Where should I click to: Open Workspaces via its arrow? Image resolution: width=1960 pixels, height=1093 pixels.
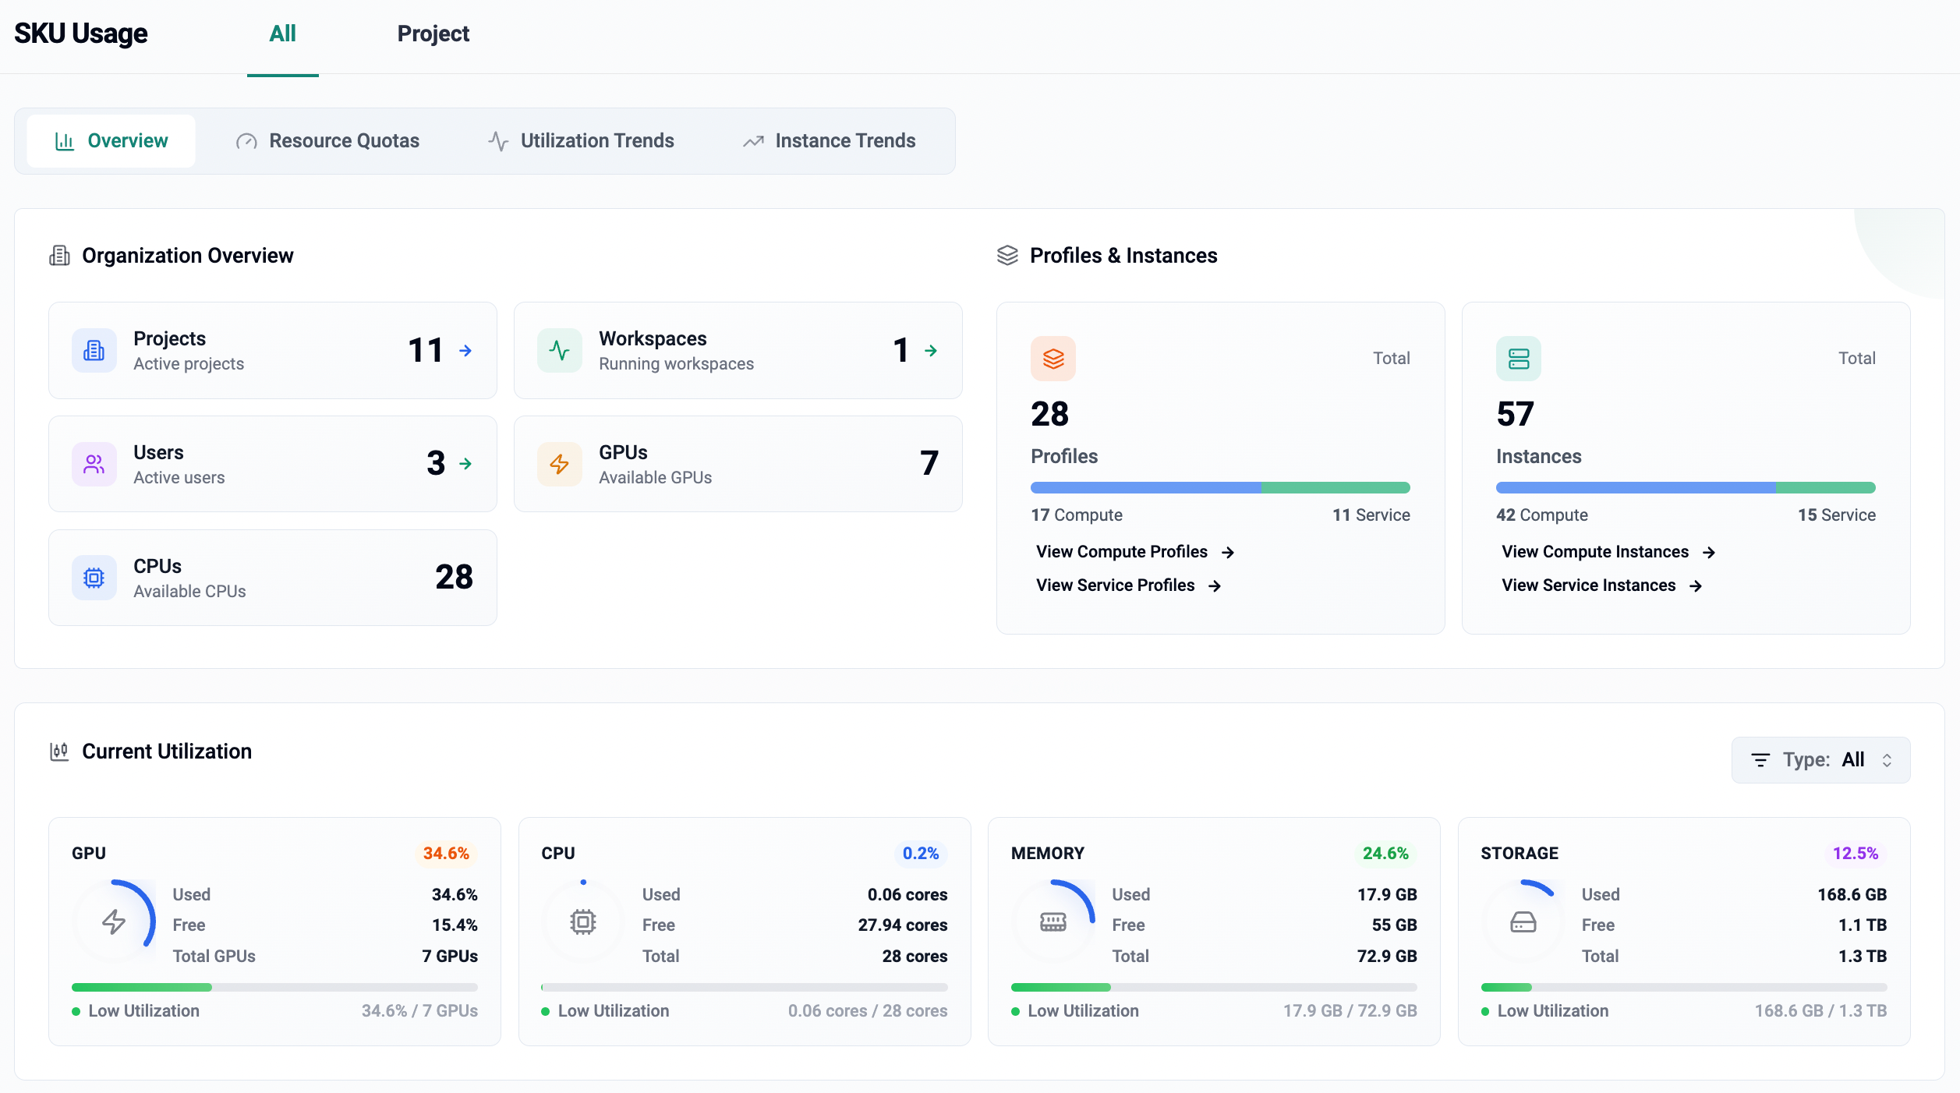(931, 351)
